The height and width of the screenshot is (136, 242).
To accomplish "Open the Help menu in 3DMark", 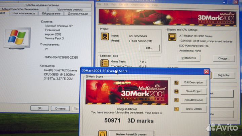I will tap(155, 5).
